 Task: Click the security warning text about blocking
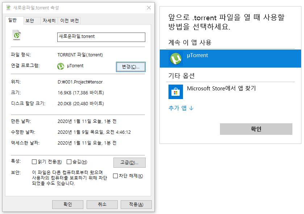[x=70, y=178]
